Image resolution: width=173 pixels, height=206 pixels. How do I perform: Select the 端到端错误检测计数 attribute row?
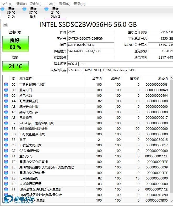pyautogui.click(x=86, y=128)
